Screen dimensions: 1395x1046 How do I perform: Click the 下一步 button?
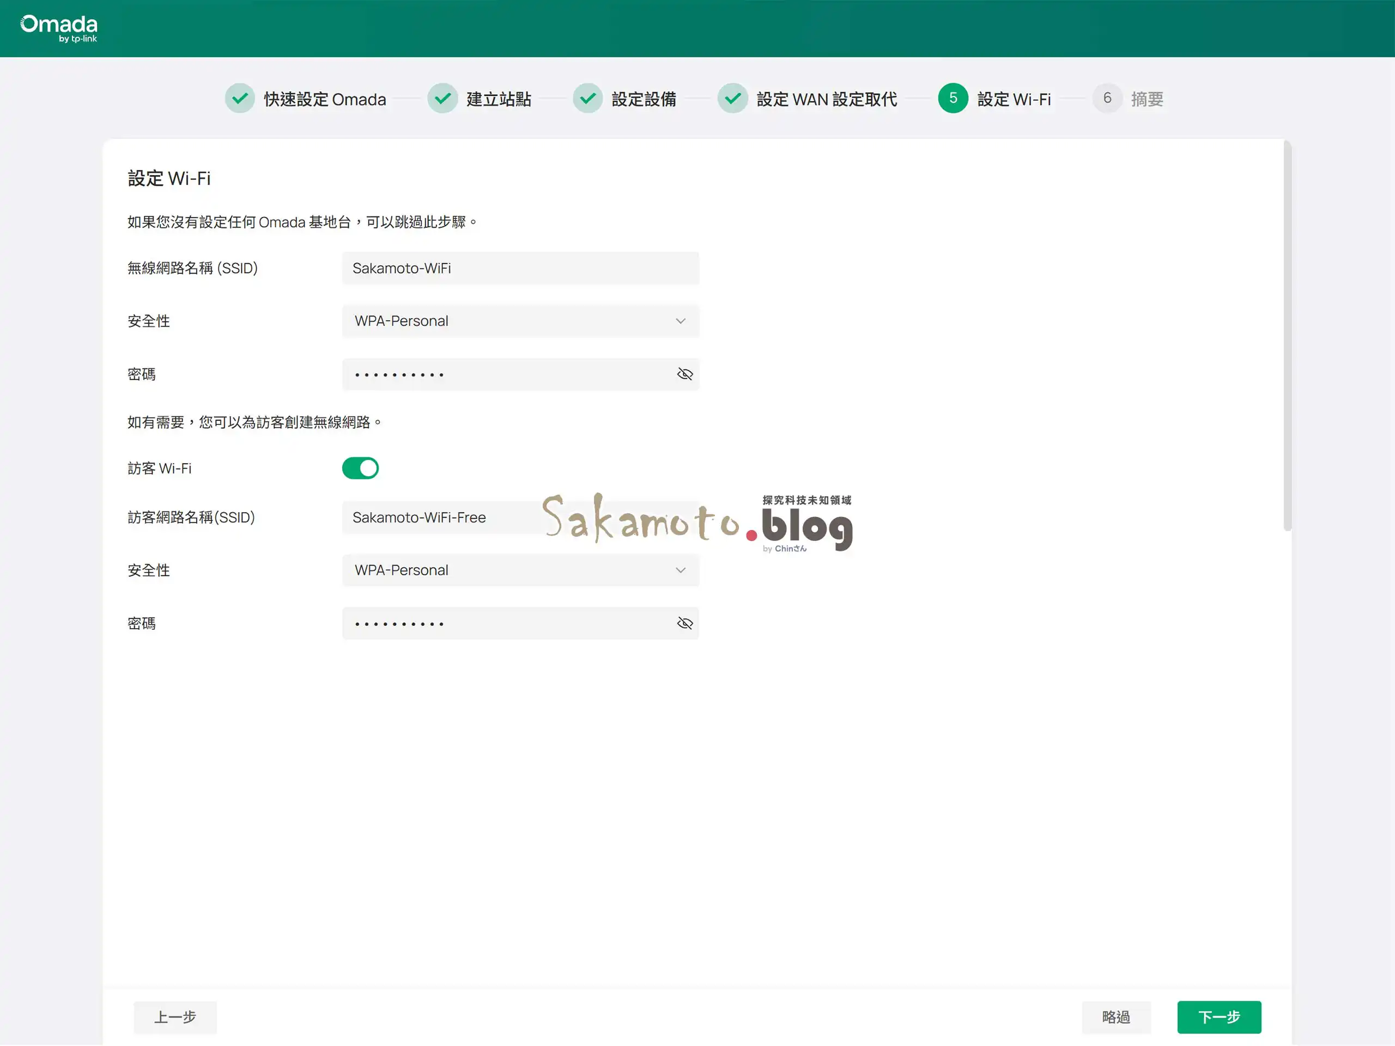click(1218, 1017)
